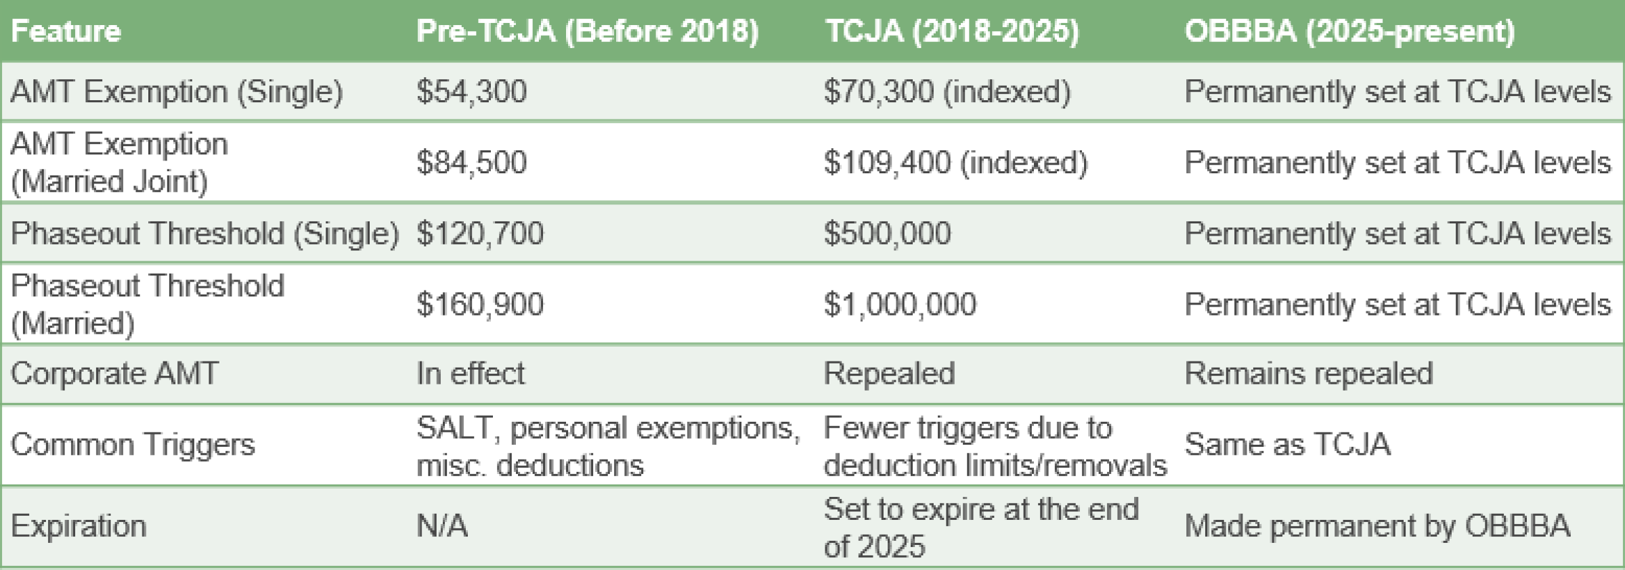
Task: Select the OBBBA (2025-present) column header
Action: [1349, 31]
